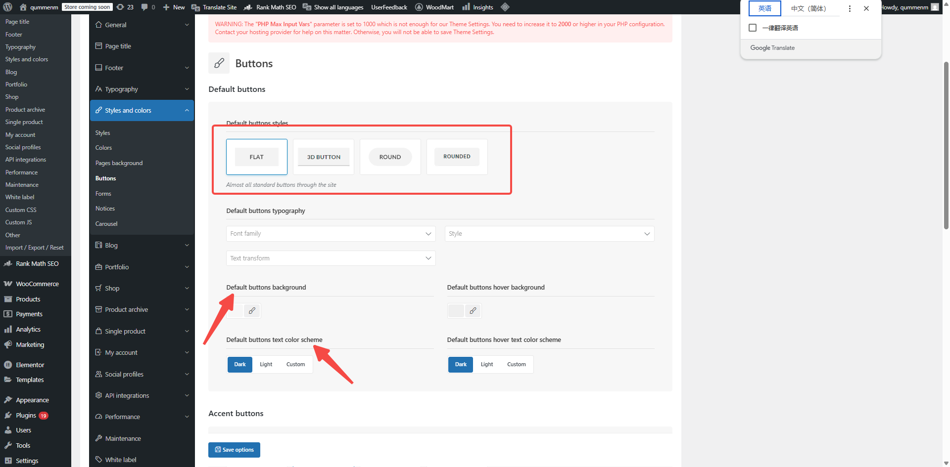Click the WordPress logo in admin bar

coord(8,7)
